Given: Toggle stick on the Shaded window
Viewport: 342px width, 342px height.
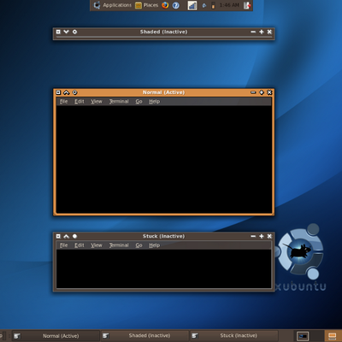Looking at the screenshot, I should click(74, 32).
